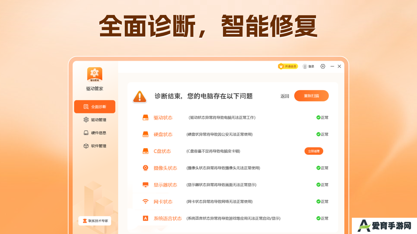The height and width of the screenshot is (234, 417).
Task: Click the 网卡状态异常 description text
Action: coord(220,201)
